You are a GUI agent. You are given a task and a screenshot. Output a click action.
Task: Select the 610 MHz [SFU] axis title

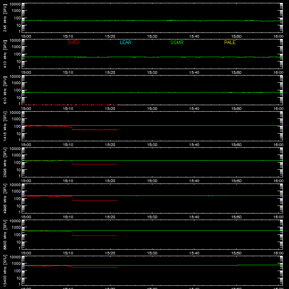(5, 90)
